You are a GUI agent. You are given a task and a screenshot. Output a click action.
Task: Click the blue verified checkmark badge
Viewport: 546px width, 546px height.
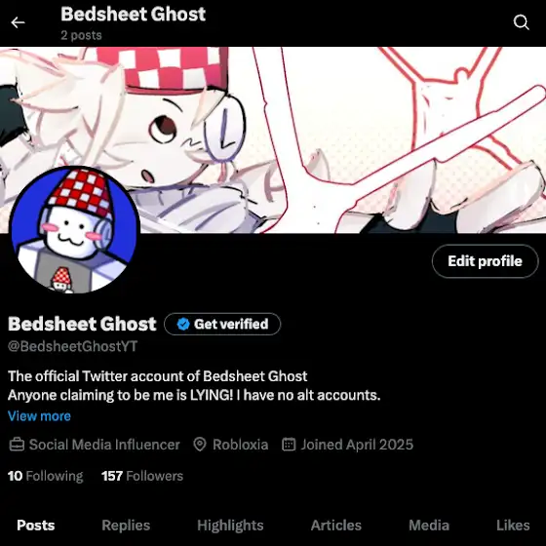click(x=183, y=324)
